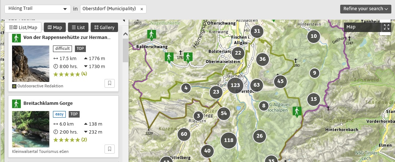Viewport: 395px width, 162px height.
Task: Collapse the results list panel arrow
Action: pyautogui.click(x=124, y=21)
